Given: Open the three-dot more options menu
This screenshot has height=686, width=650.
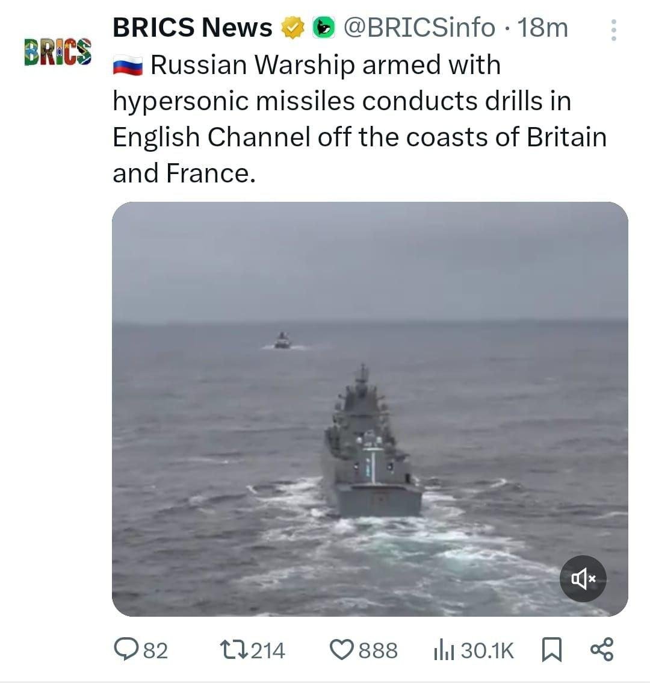Looking at the screenshot, I should tap(613, 30).
